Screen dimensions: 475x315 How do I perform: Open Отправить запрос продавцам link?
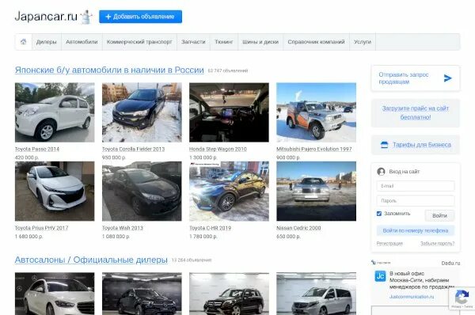tap(404, 78)
